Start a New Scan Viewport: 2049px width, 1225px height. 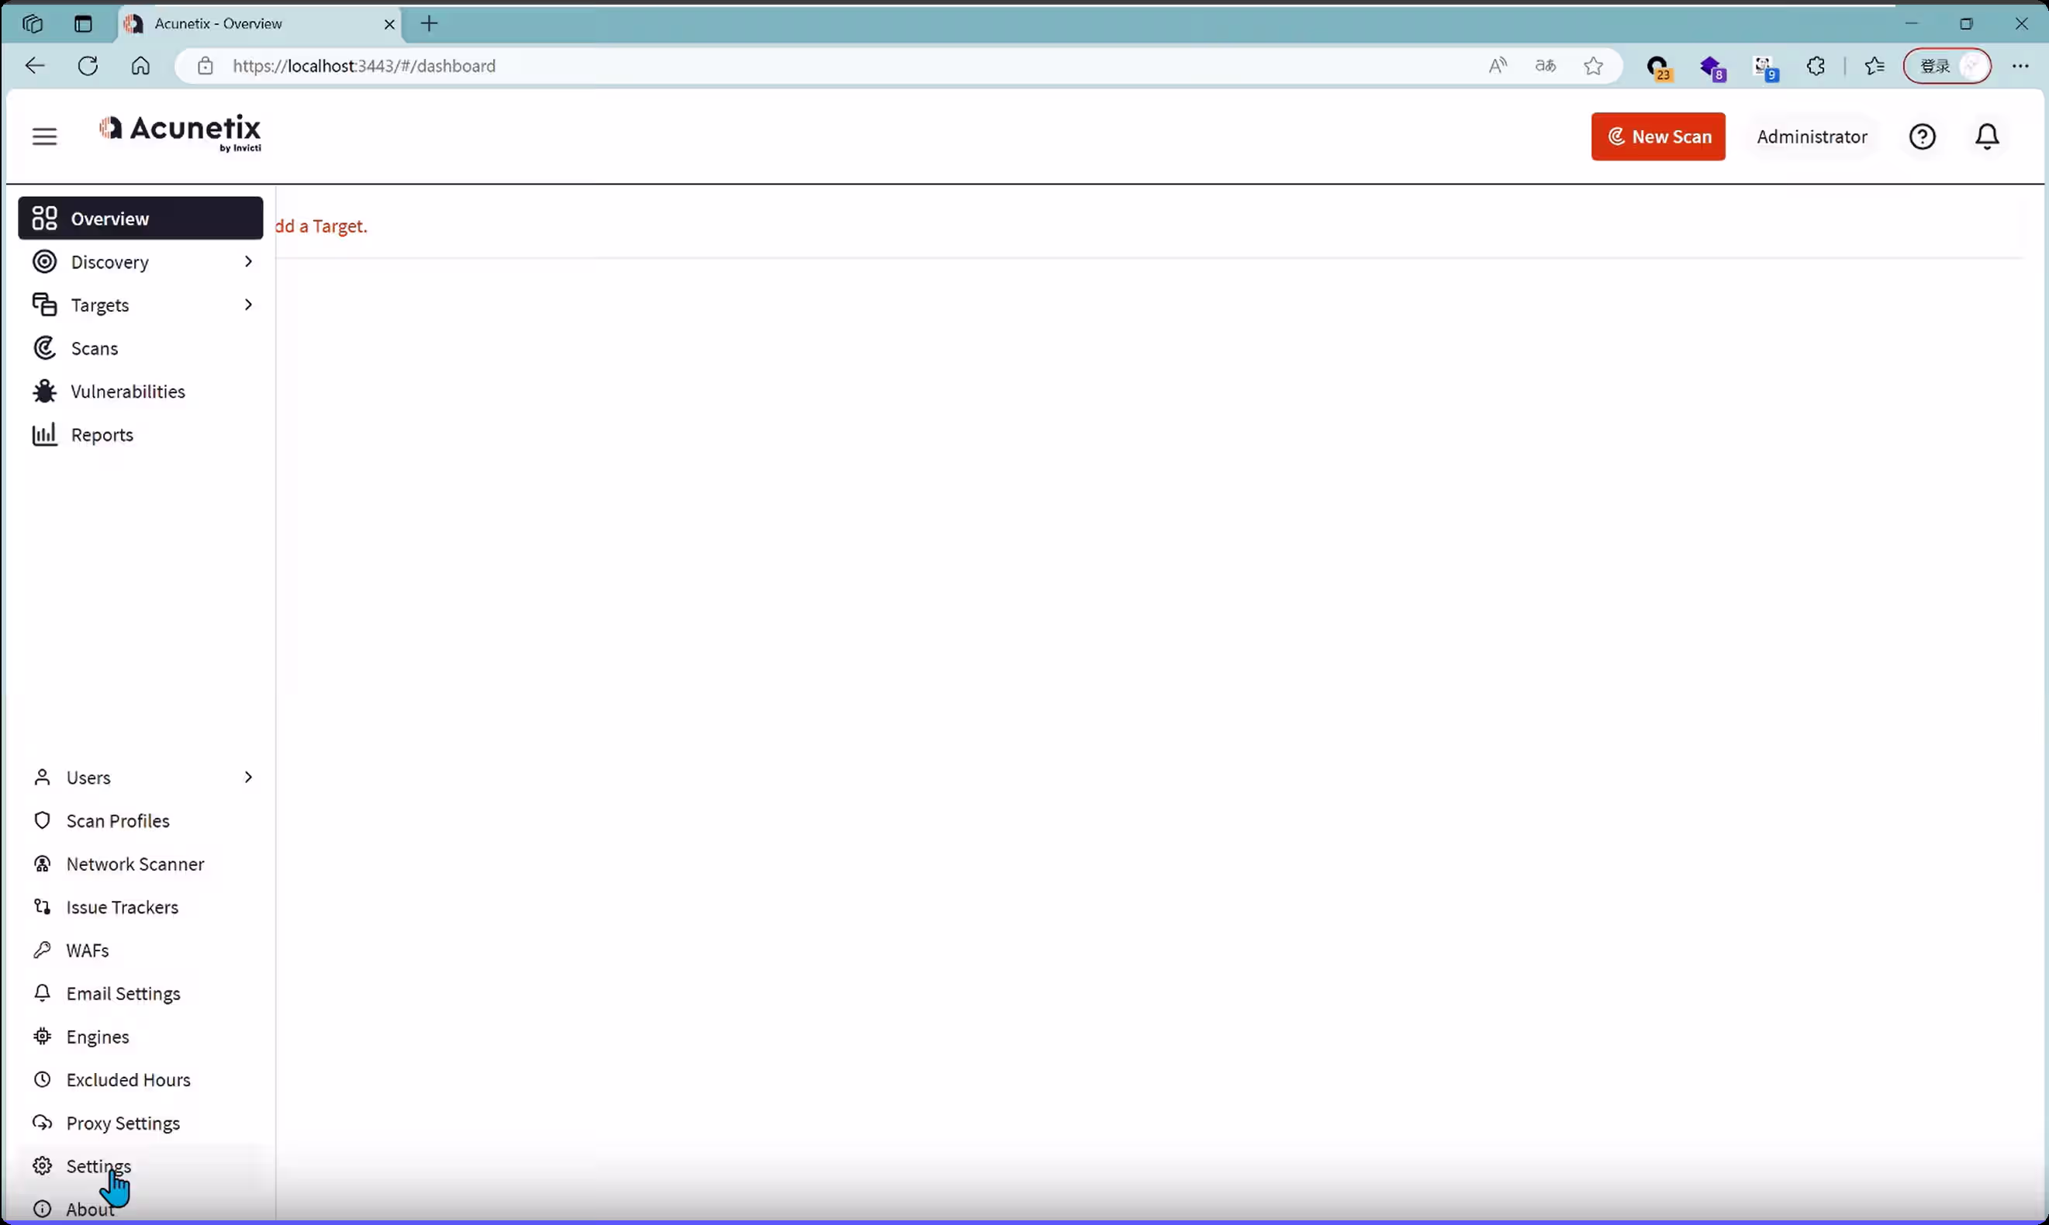click(x=1657, y=136)
